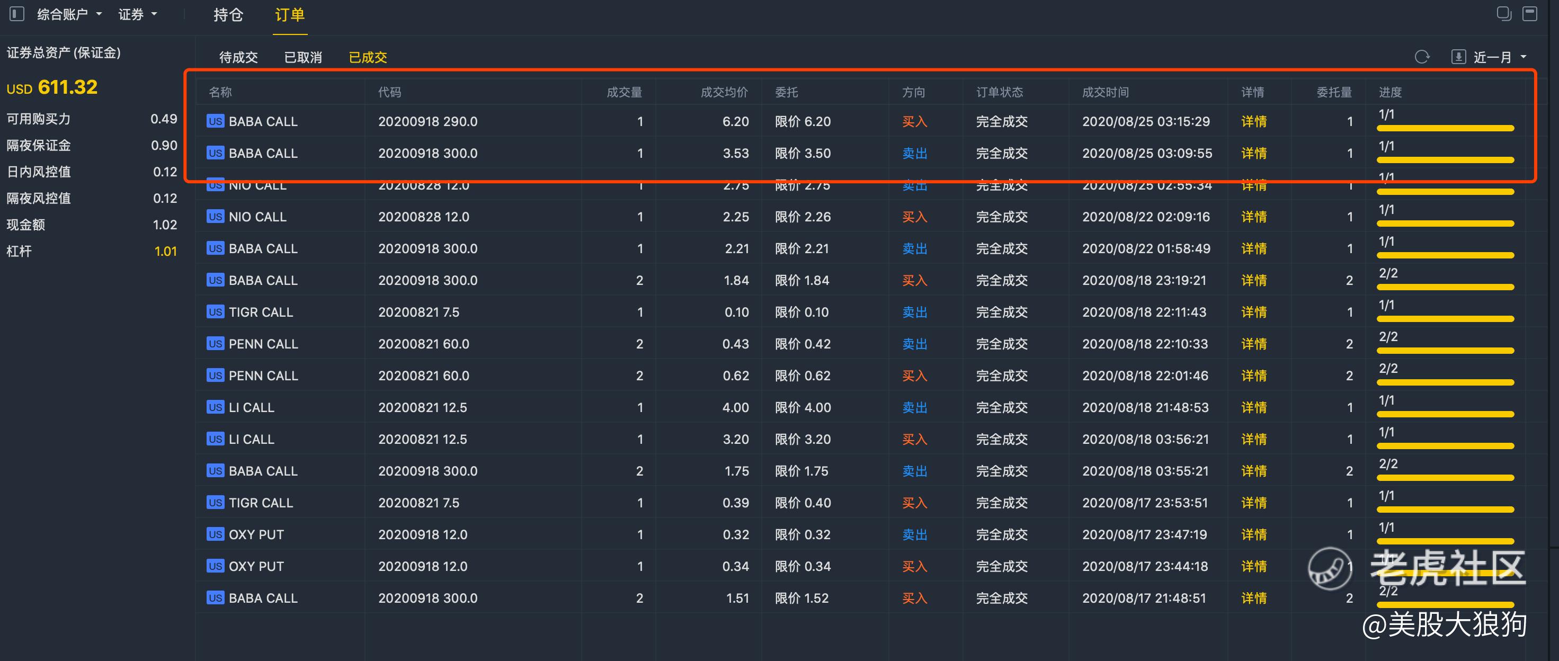Click the 成交量 column header
Image resolution: width=1559 pixels, height=661 pixels.
624,92
